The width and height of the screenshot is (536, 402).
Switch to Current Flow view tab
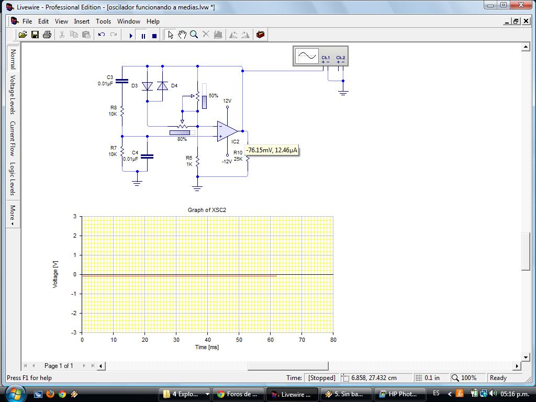tap(13, 139)
